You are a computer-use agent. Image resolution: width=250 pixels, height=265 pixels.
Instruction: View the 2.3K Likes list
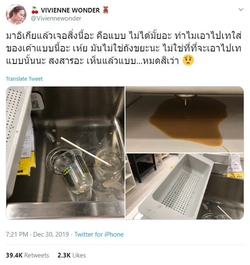point(72,255)
